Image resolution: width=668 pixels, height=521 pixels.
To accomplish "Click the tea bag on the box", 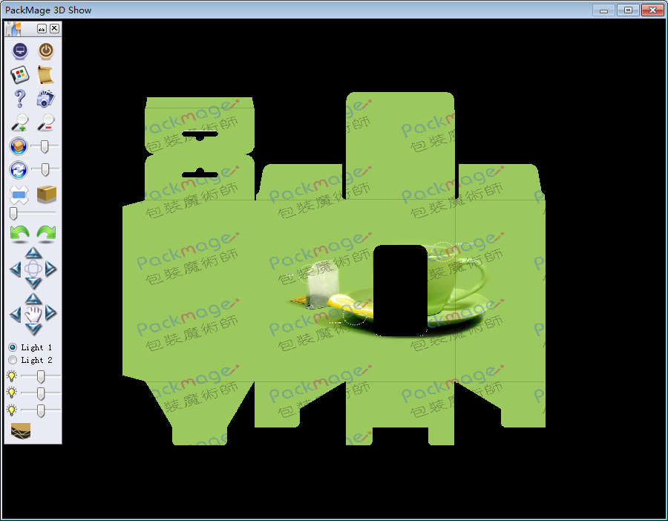I will coord(323,286).
